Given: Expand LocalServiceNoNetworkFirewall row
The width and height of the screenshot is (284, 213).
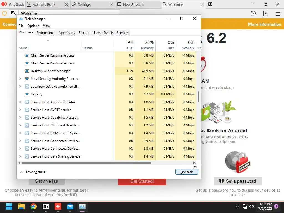Looking at the screenshot, I should click(20, 87).
